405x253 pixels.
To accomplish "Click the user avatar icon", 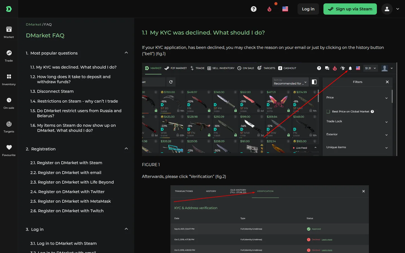I will [x=387, y=9].
